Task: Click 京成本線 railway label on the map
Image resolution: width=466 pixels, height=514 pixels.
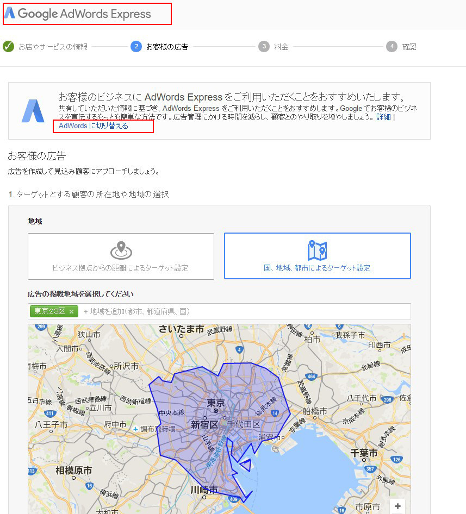Action: pos(353,416)
